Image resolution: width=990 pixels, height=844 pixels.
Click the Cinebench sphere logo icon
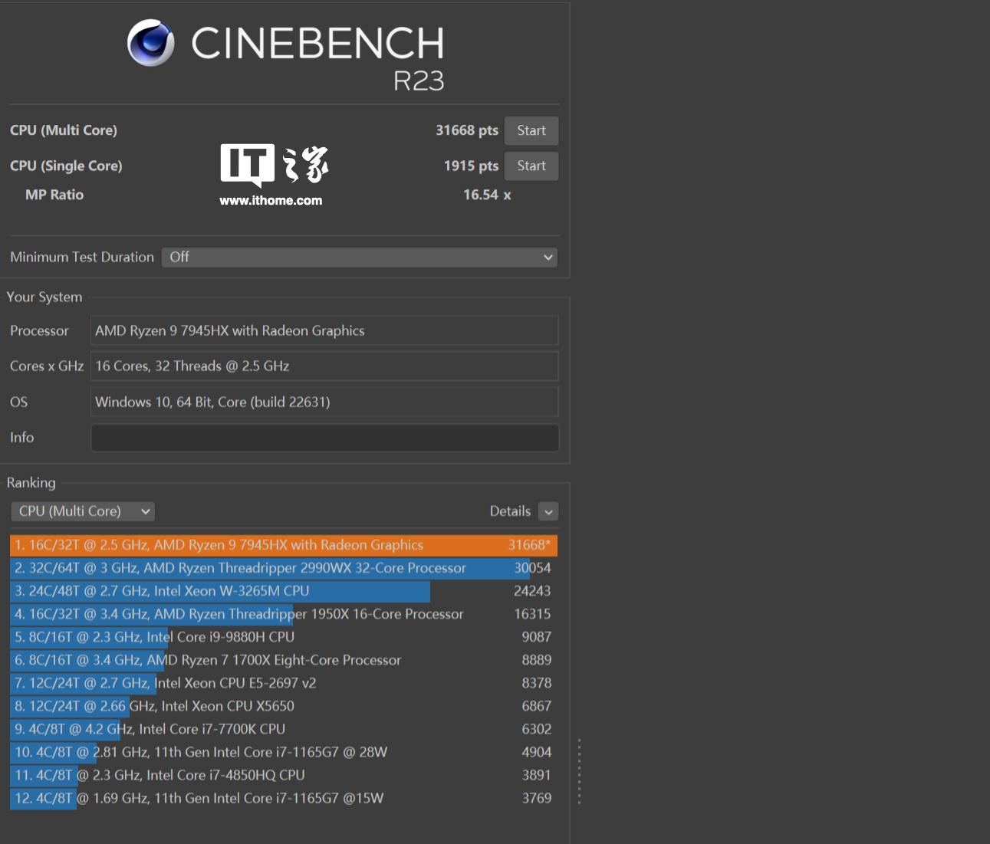pyautogui.click(x=151, y=43)
